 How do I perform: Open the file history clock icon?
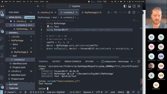pyautogui.click(x=129, y=13)
